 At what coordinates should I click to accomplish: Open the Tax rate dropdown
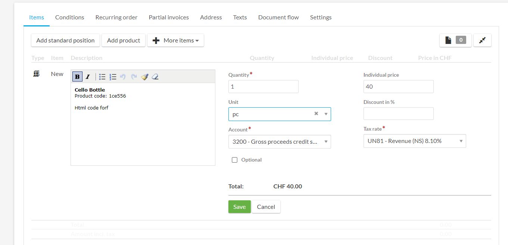[414, 141]
